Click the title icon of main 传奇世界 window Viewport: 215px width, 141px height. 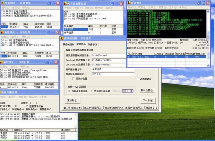[x=129, y=3]
